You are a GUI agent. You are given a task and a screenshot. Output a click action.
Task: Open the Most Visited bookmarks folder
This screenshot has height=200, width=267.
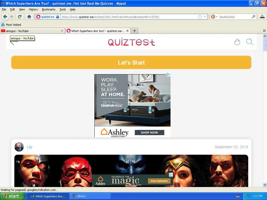(x=11, y=25)
